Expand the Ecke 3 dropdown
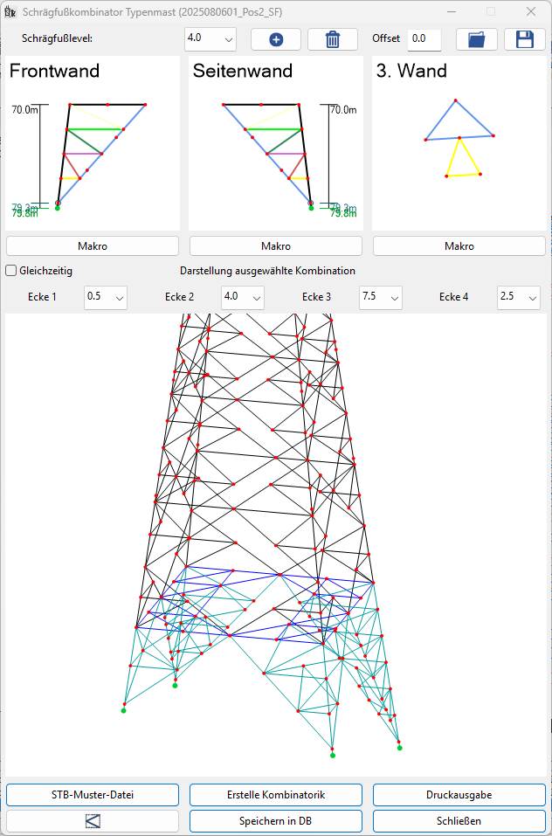The width and height of the screenshot is (552, 836). coord(381,297)
